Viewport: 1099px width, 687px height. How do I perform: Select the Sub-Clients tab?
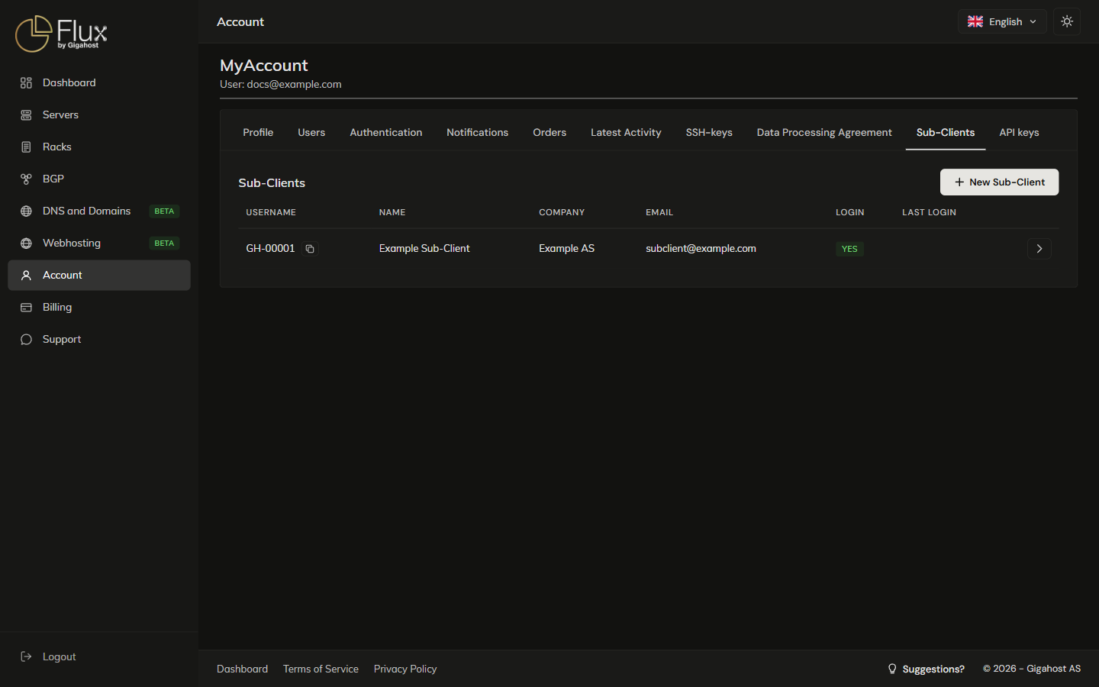946,132
